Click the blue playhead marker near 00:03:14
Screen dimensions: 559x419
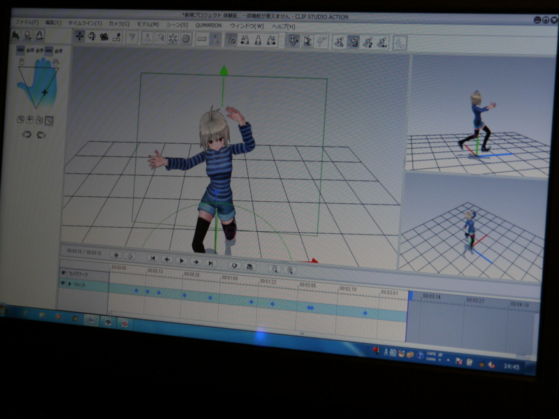pos(410,295)
